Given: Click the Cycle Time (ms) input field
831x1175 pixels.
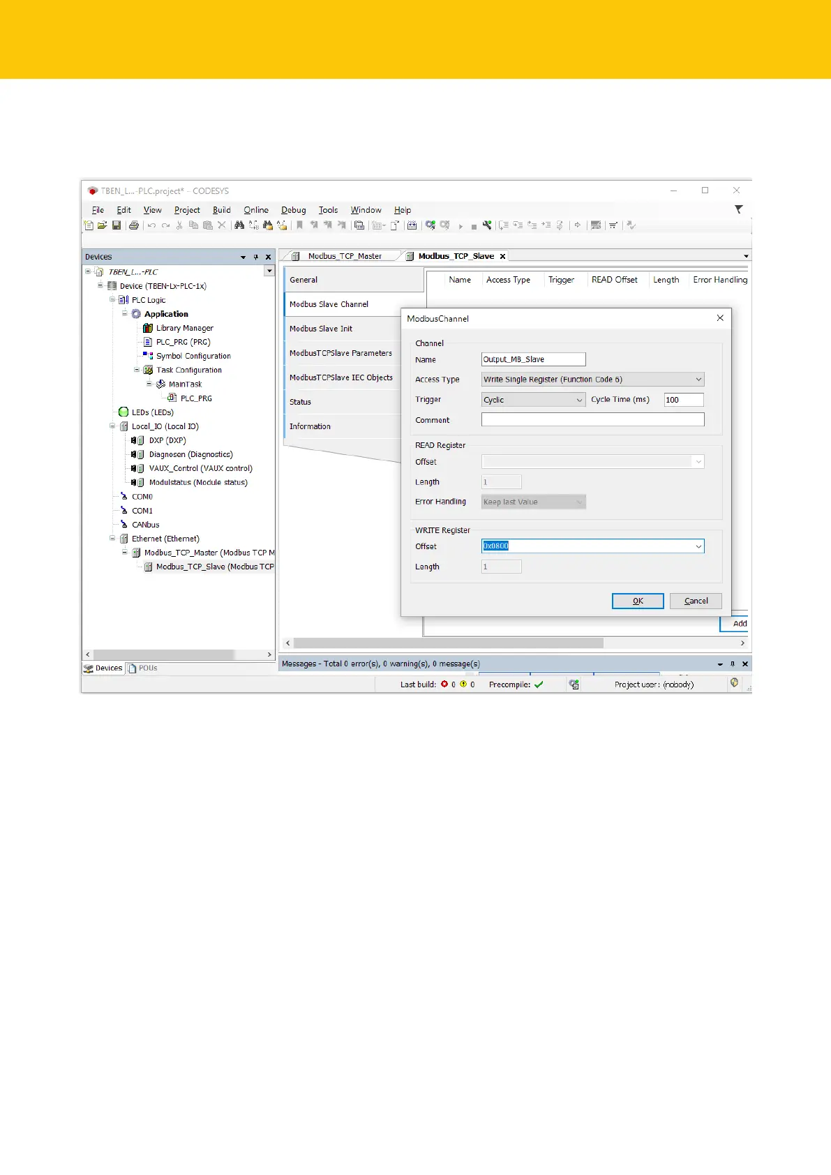Looking at the screenshot, I should pos(684,400).
